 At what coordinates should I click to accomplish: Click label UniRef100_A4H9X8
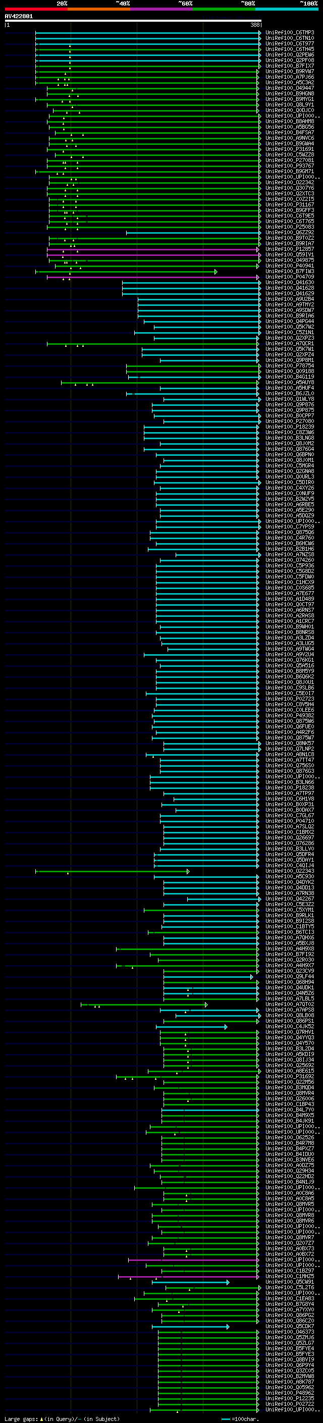point(290,949)
